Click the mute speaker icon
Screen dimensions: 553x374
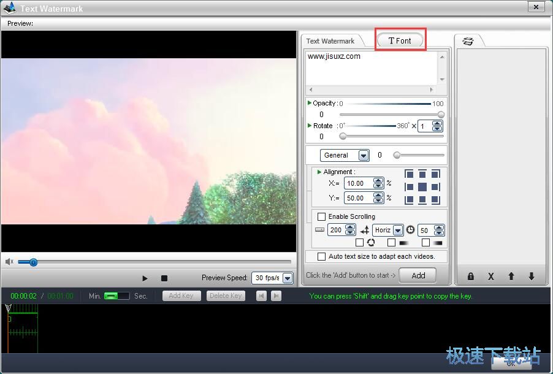[9, 262]
